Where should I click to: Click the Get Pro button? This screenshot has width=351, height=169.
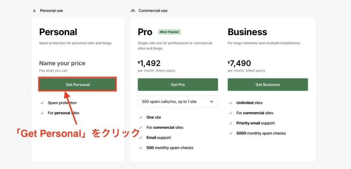click(x=178, y=85)
